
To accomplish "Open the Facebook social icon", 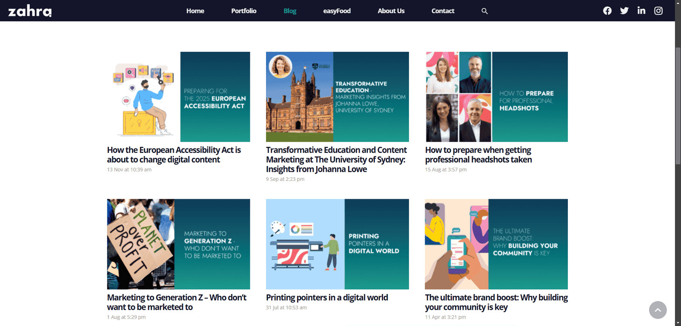I will coord(607,11).
